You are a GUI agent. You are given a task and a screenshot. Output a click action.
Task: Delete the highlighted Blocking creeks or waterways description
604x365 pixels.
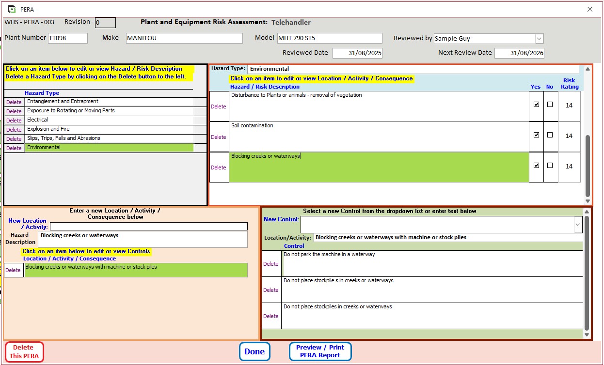(x=219, y=167)
